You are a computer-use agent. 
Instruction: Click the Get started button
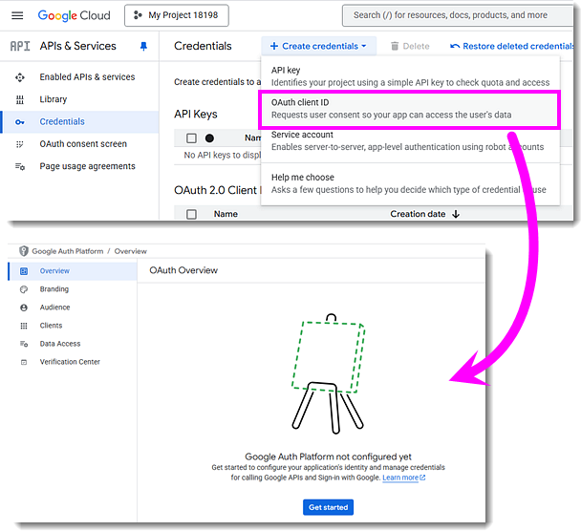tap(328, 507)
